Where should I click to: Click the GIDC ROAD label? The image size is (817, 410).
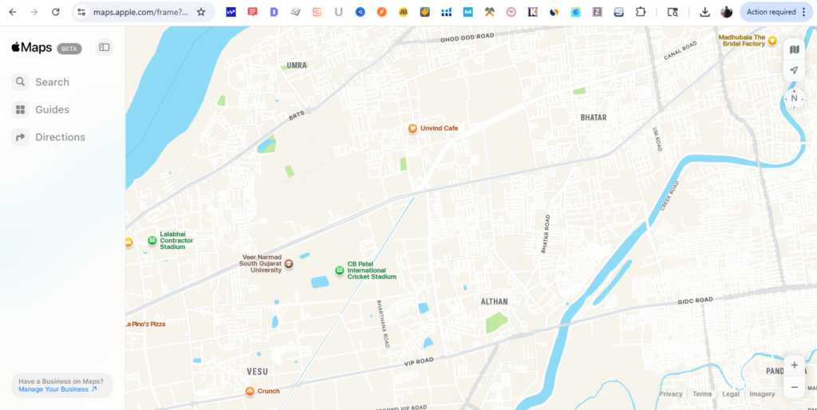tap(695, 301)
